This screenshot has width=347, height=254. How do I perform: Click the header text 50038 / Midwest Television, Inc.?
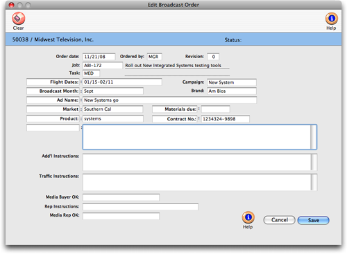53,39
